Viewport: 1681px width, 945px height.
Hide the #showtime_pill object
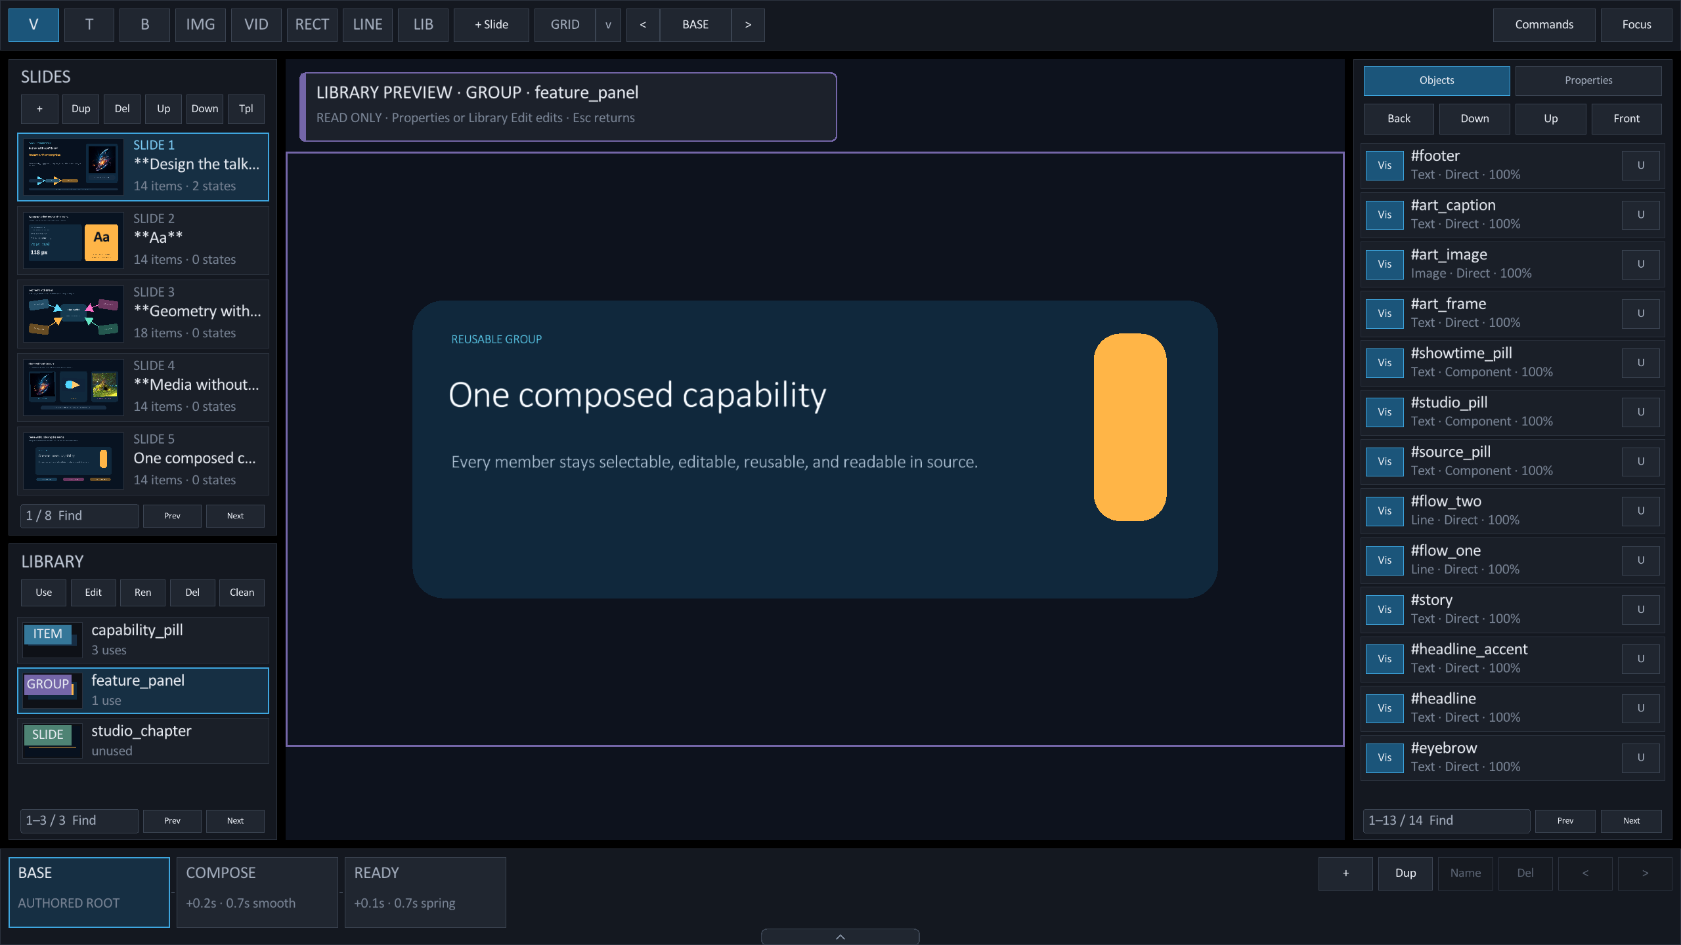pyautogui.click(x=1385, y=363)
